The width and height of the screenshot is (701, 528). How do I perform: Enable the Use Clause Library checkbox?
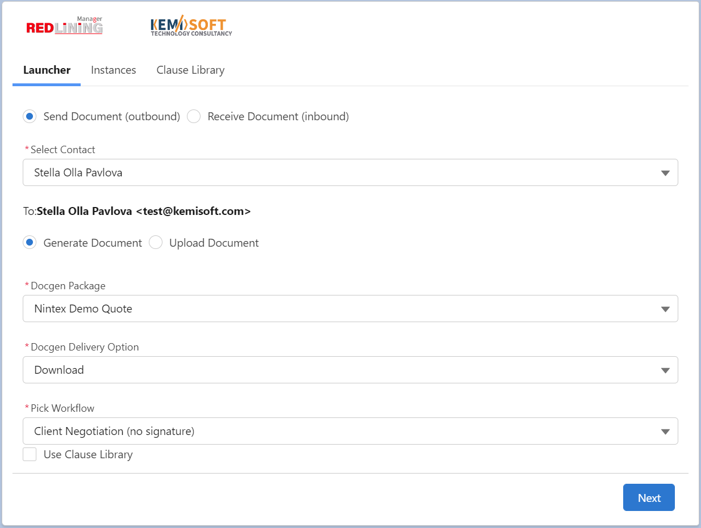click(30, 454)
